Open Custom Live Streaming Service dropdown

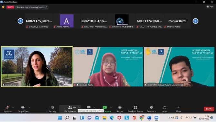[x=32, y=7]
